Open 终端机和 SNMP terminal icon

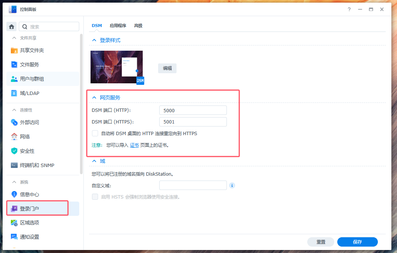point(14,165)
